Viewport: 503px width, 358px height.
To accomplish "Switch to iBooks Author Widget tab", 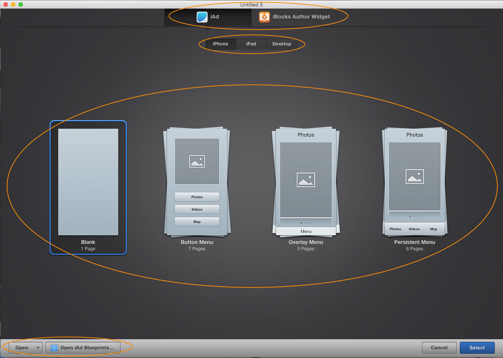I will point(295,17).
